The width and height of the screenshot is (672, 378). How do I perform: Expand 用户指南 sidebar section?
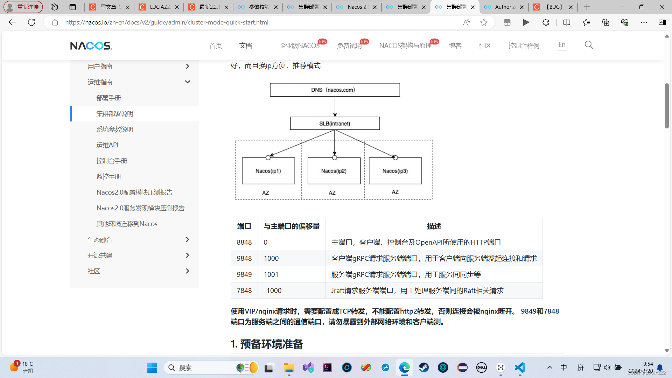[188, 66]
